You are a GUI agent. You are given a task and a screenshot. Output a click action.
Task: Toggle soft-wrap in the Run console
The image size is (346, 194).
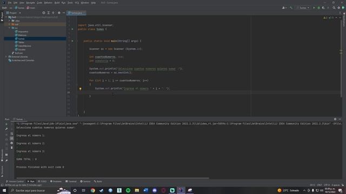click(x=12, y=134)
